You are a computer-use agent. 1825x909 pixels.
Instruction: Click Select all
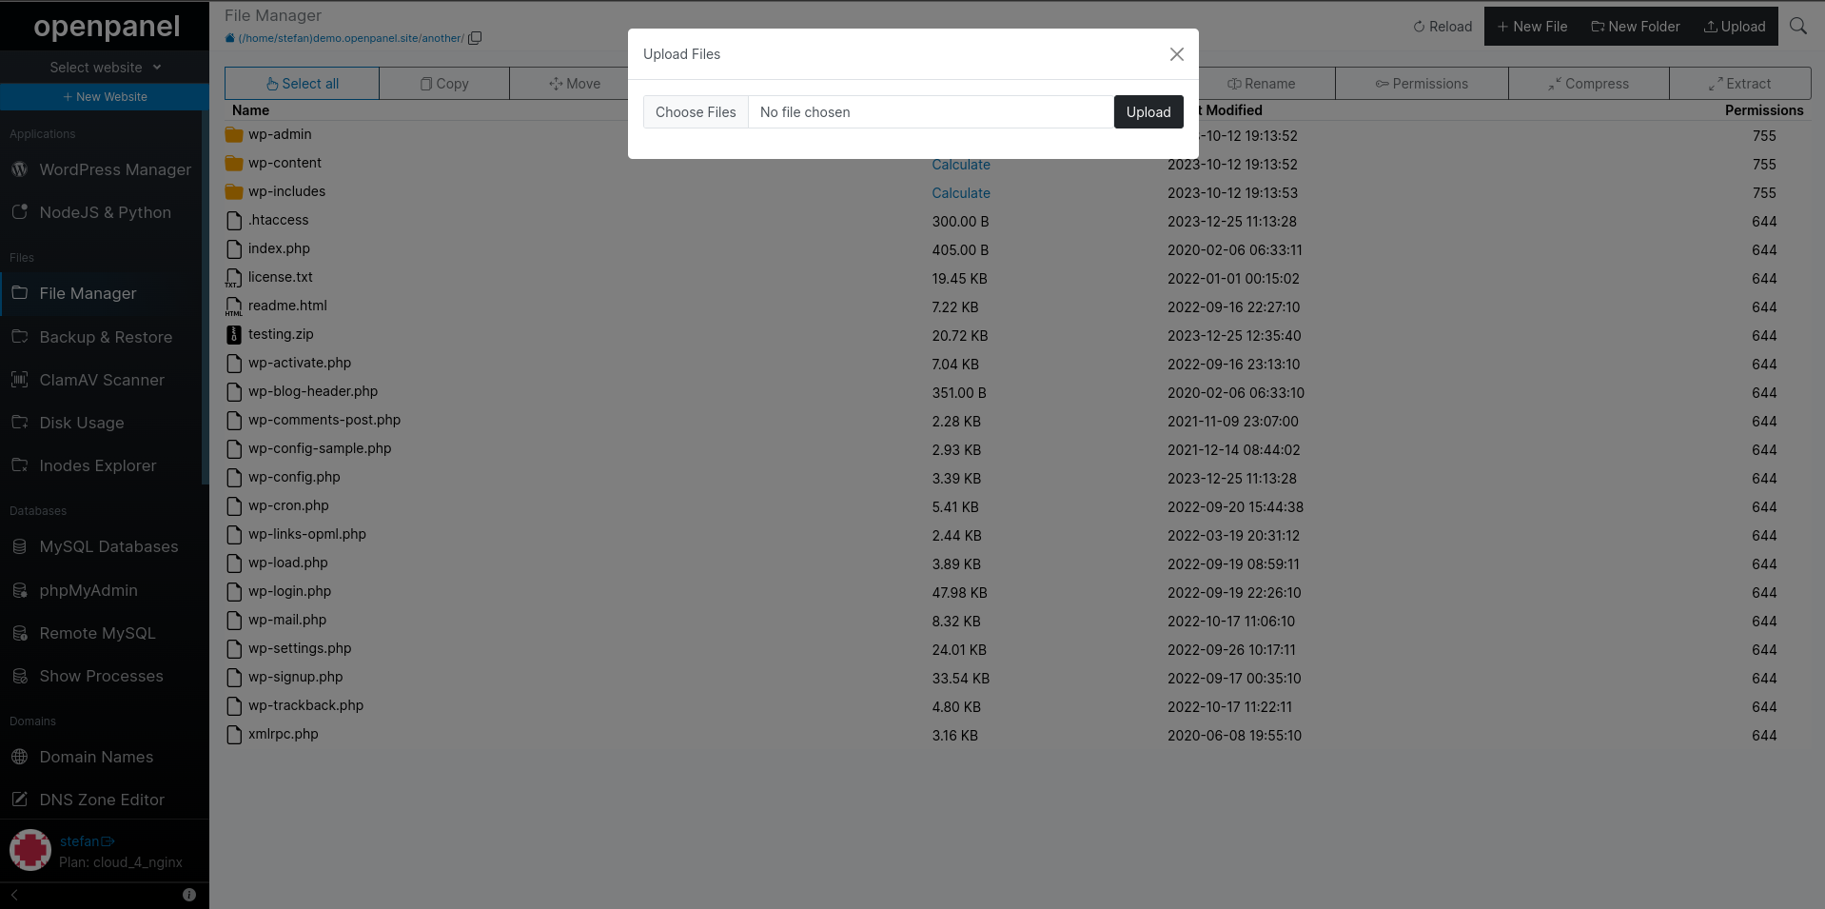[302, 84]
